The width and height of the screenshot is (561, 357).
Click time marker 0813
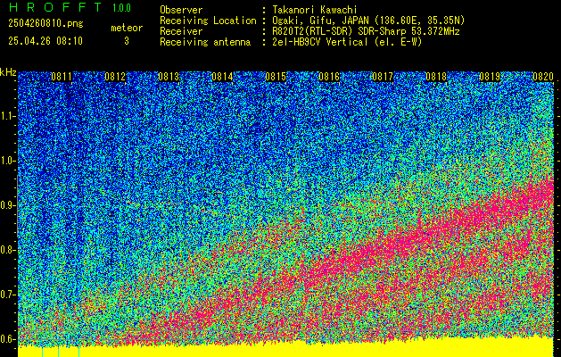169,77
